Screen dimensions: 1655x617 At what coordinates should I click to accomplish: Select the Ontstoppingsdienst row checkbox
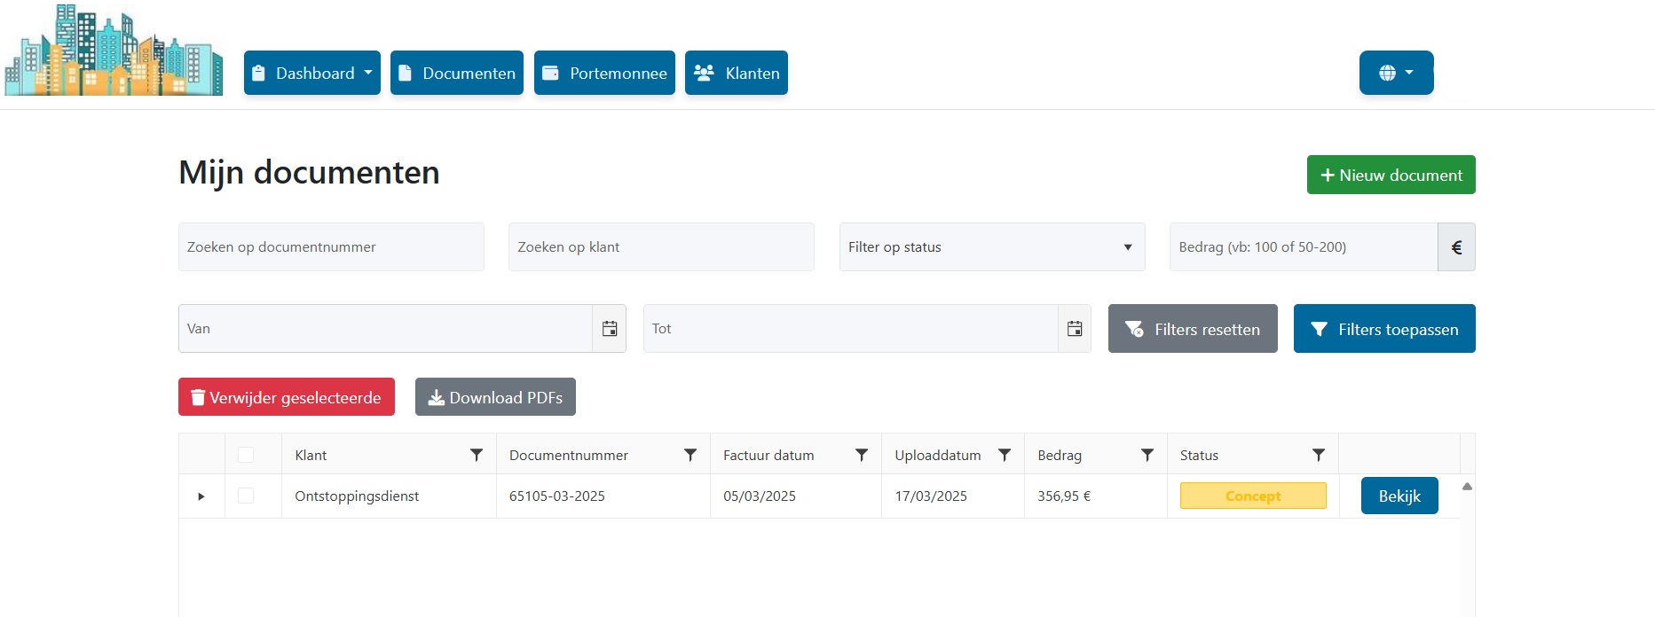246,496
